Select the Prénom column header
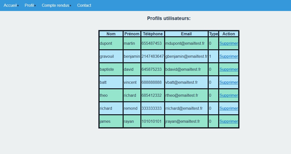The height and width of the screenshot is (154, 291). tap(132, 34)
